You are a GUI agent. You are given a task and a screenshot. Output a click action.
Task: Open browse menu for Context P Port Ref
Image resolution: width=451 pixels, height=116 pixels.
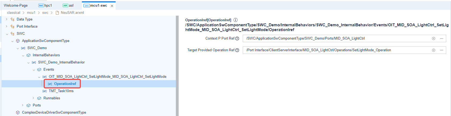click(x=442, y=38)
